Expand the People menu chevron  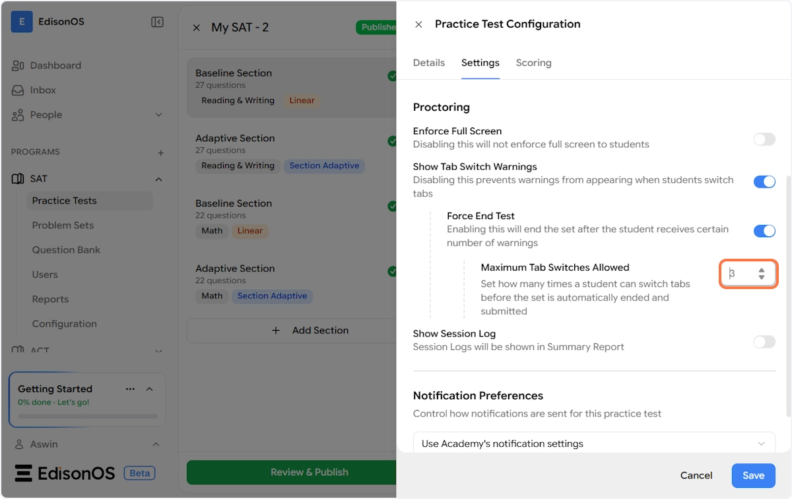[x=158, y=115]
